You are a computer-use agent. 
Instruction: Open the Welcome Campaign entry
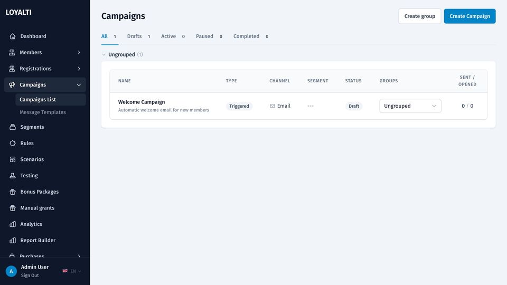point(142,102)
